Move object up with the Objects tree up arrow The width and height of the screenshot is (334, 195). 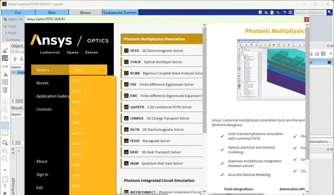[15, 59]
